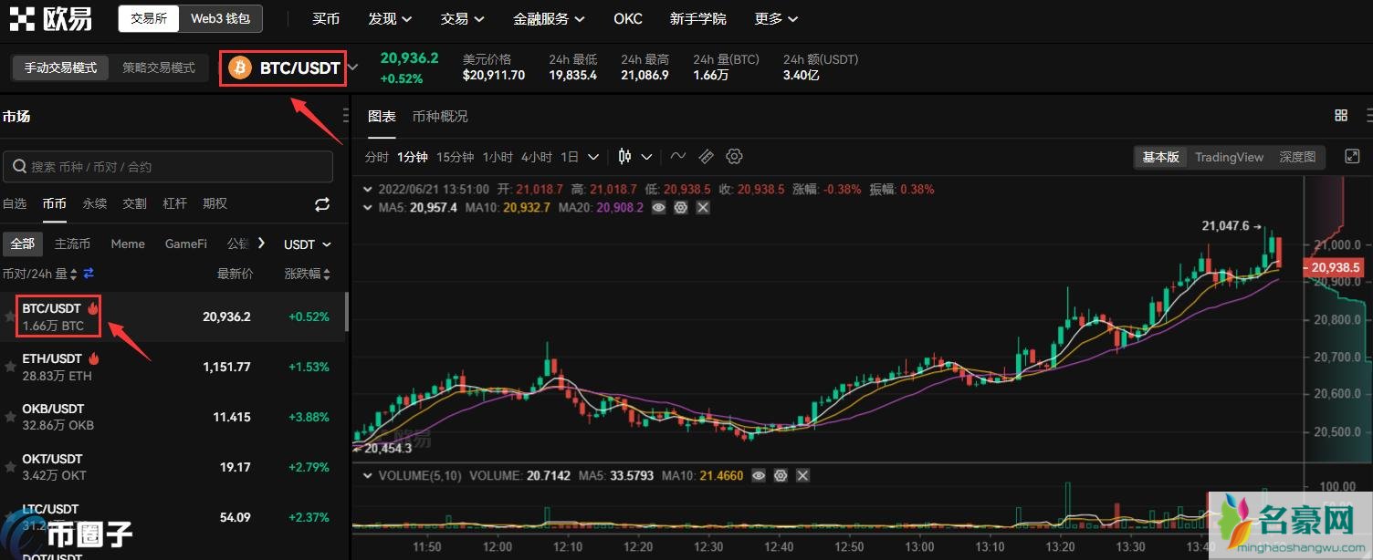
Task: Remove the VOLUME indicator with X icon
Action: 802,476
